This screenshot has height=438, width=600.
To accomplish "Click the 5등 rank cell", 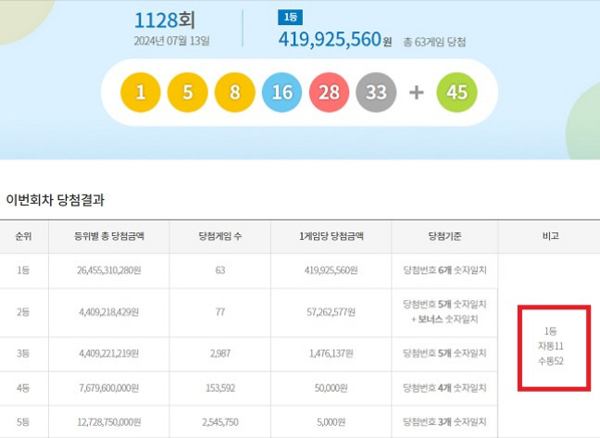I will click(x=23, y=422).
